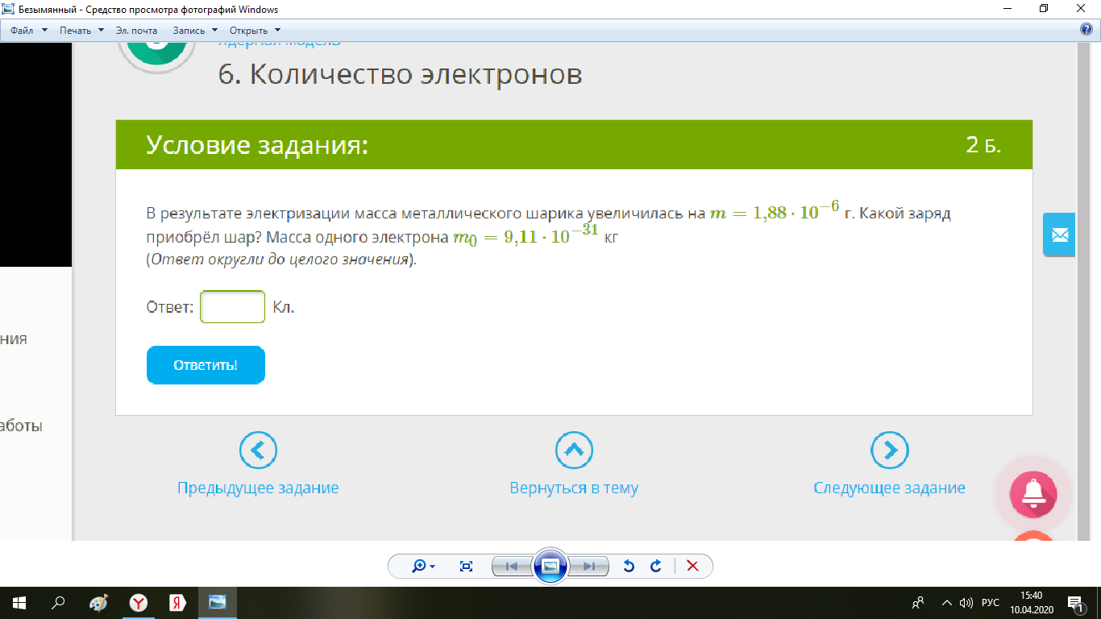Viewport: 1101px width, 619px height.
Task: Open the Вернуться в тему link
Action: coord(574,488)
